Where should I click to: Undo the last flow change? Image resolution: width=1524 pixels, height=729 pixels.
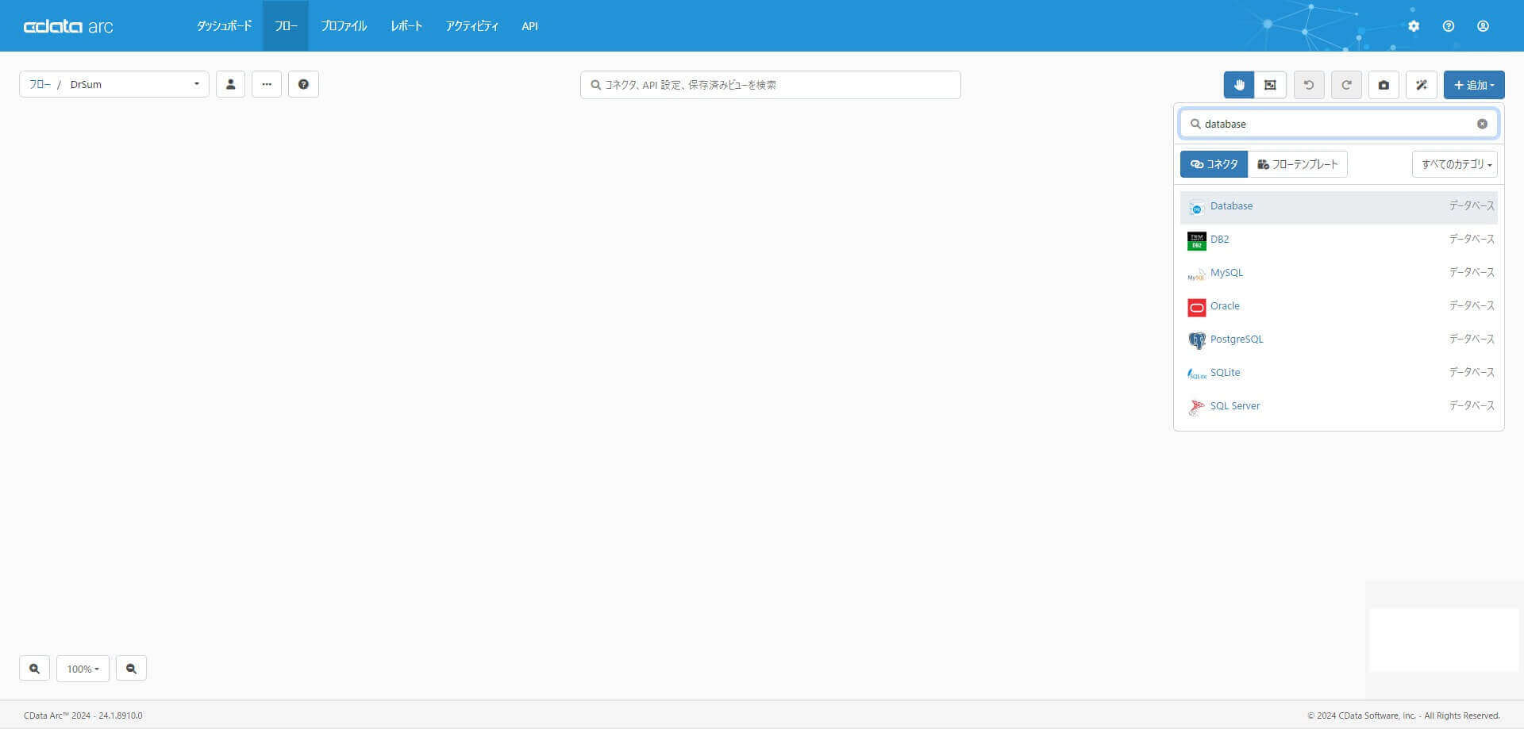(1308, 85)
